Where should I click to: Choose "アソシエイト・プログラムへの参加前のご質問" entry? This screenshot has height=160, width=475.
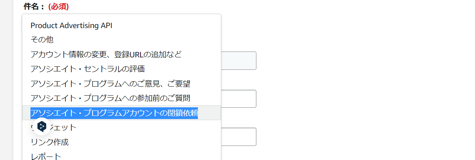121,98
